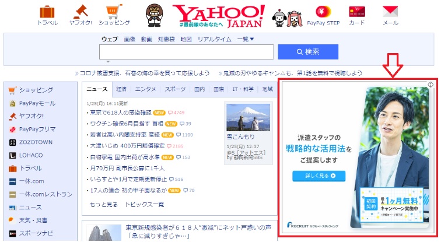441x242 pixels.
Task: Open the カード icon in header
Action: point(357,12)
